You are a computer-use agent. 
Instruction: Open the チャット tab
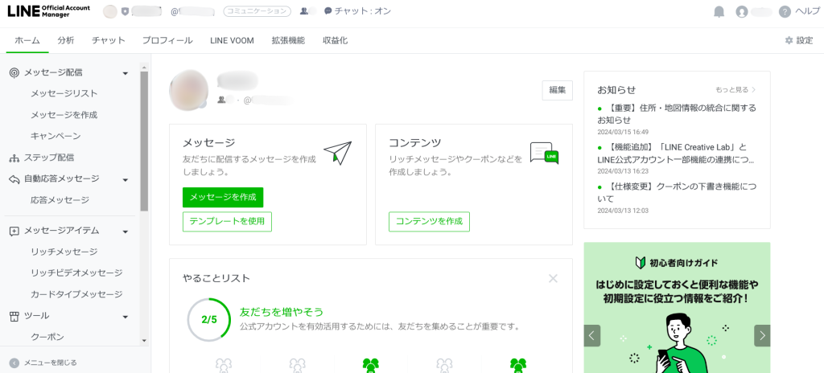point(109,40)
